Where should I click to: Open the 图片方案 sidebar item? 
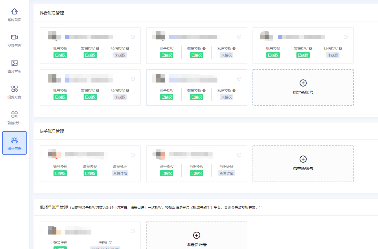click(x=14, y=67)
